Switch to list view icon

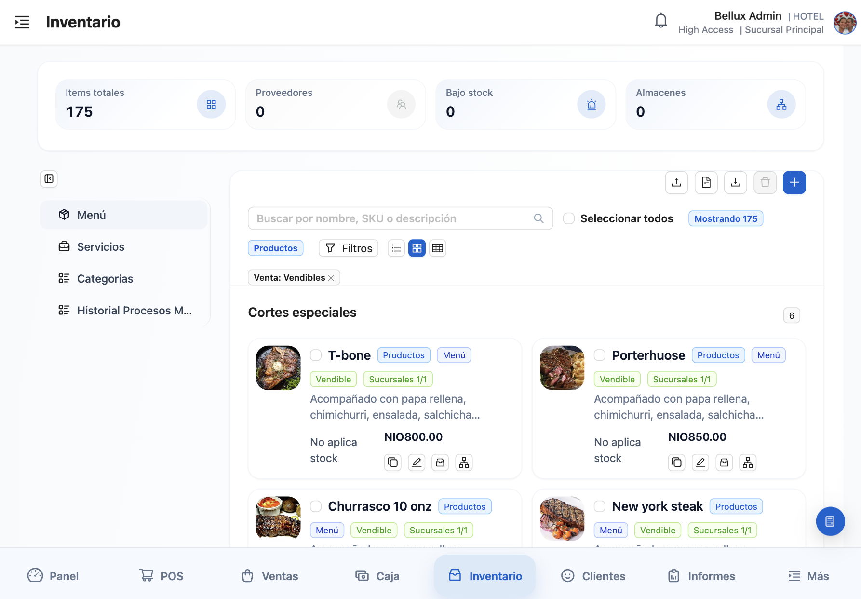[396, 248]
